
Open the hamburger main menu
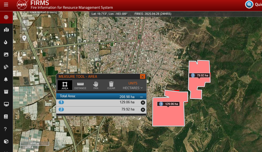[6, 4]
